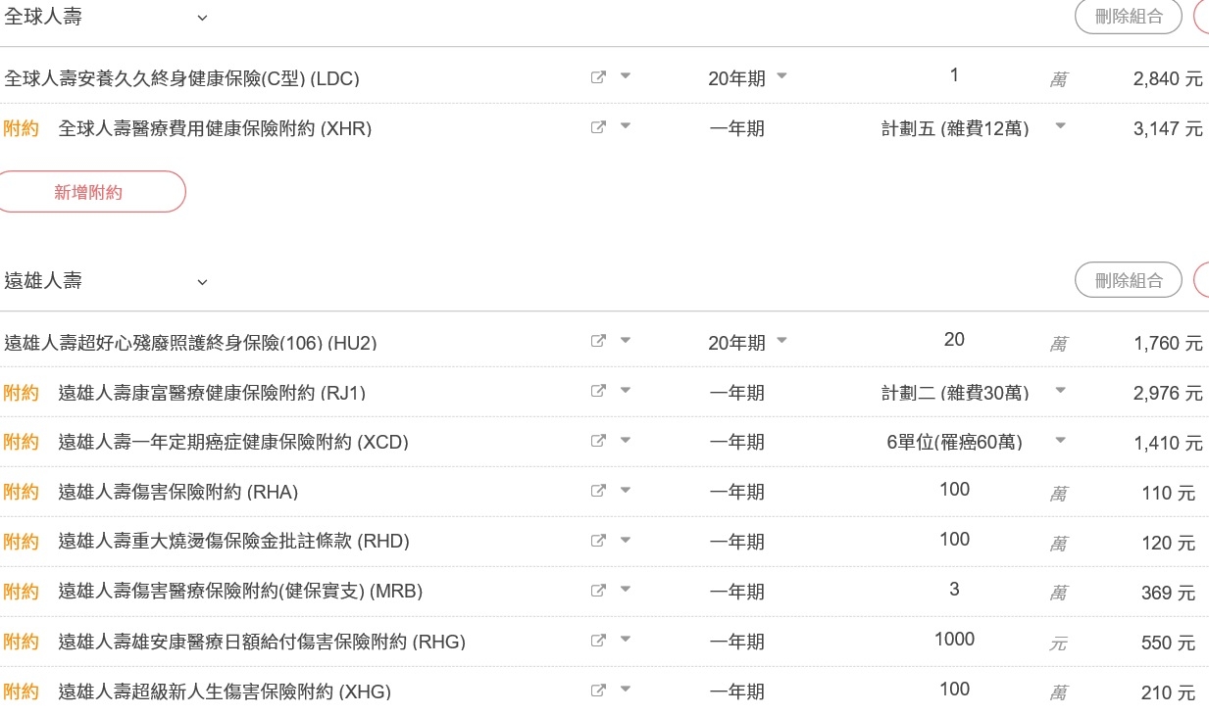Select plan 計劃二 (雜費30萬) dropdown
Viewport: 1209px width, 715px height.
pos(973,392)
